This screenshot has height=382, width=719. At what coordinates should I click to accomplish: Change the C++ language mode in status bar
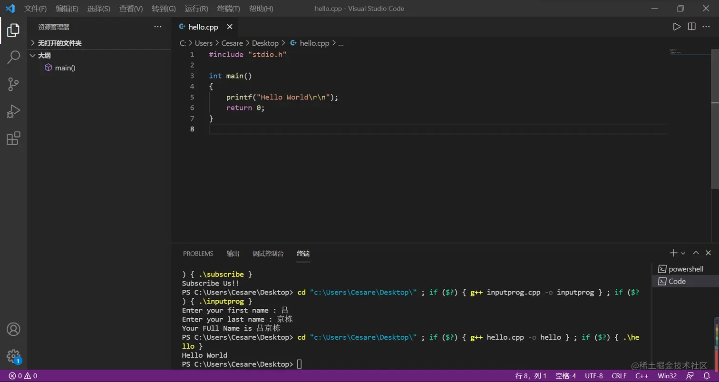[642, 376]
